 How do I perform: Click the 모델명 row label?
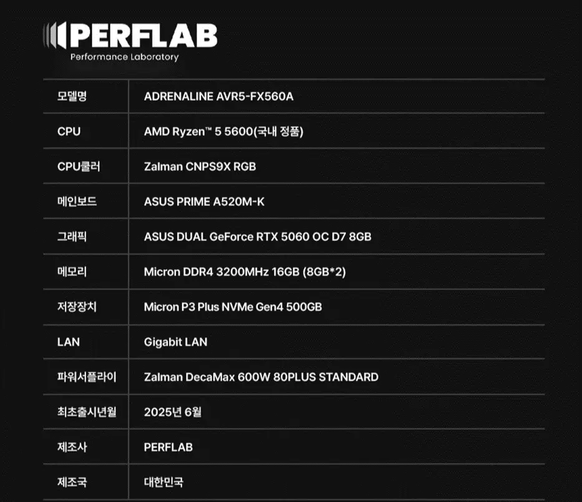pyautogui.click(x=72, y=97)
